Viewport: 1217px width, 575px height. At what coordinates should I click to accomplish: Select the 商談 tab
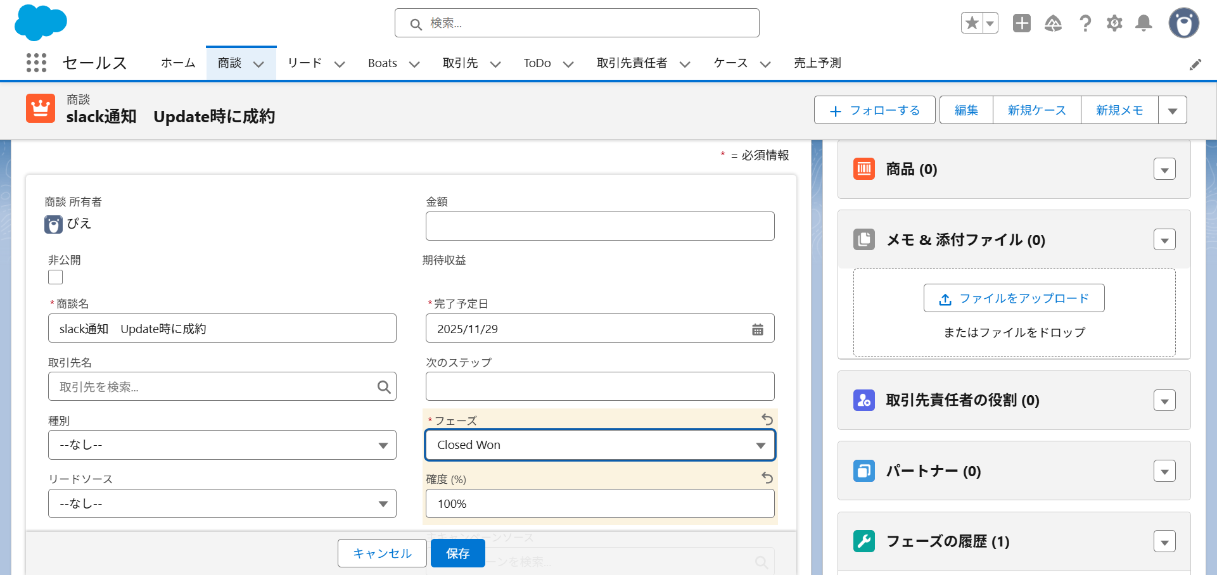(x=229, y=63)
